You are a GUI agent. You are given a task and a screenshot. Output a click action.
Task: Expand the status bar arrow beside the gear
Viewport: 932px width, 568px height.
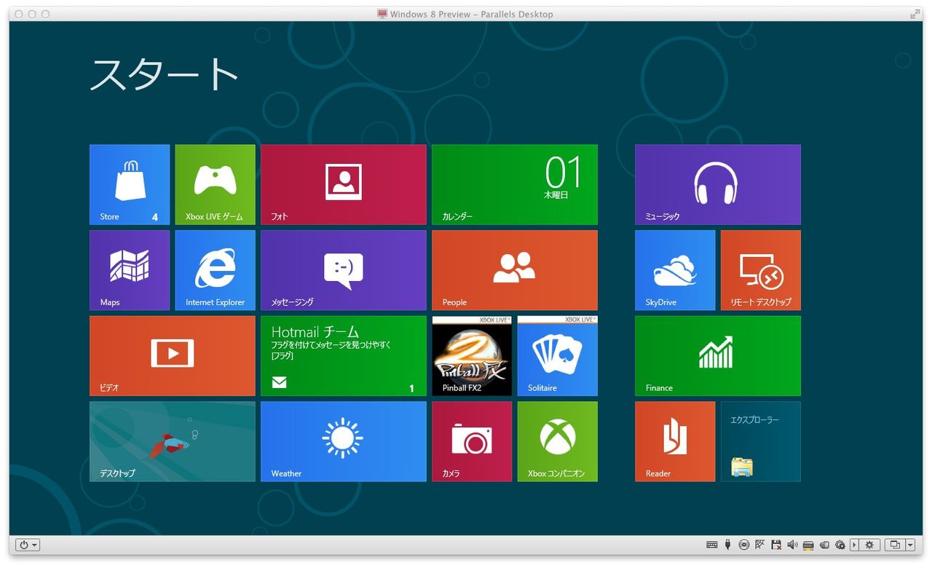click(855, 545)
